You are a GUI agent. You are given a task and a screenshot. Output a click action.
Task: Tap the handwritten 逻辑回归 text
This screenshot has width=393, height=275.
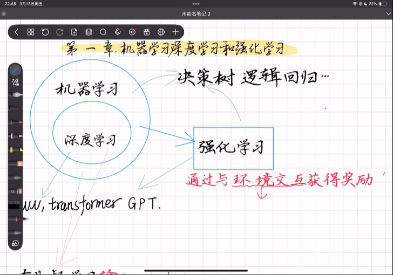click(x=279, y=77)
